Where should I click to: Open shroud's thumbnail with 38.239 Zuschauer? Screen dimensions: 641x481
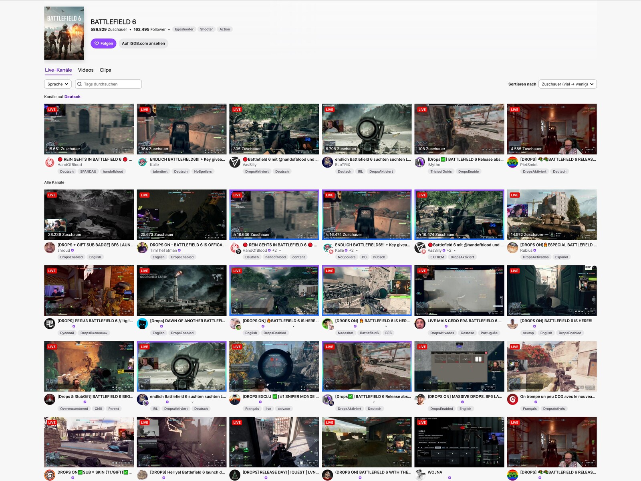89,215
